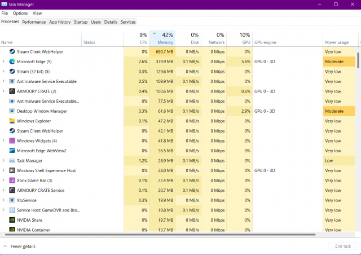Click the Windows Explorer folder icon
This screenshot has width=361, height=255.
(12, 121)
